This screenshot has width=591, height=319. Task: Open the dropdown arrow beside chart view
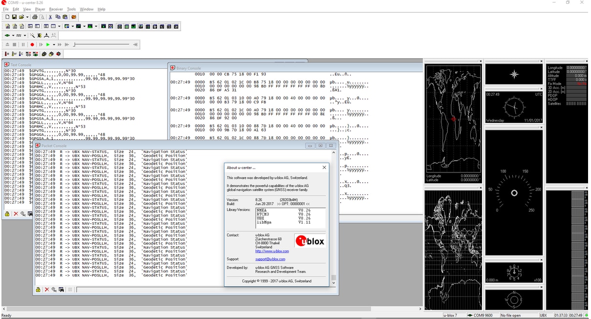point(85,26)
